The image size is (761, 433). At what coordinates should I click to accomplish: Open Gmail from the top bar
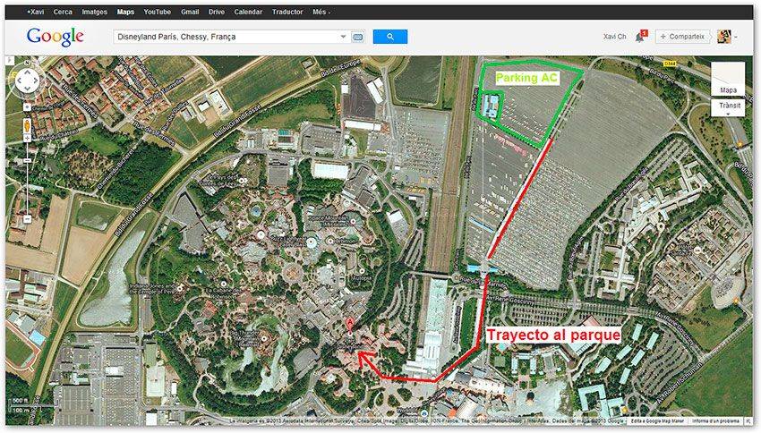(x=190, y=13)
